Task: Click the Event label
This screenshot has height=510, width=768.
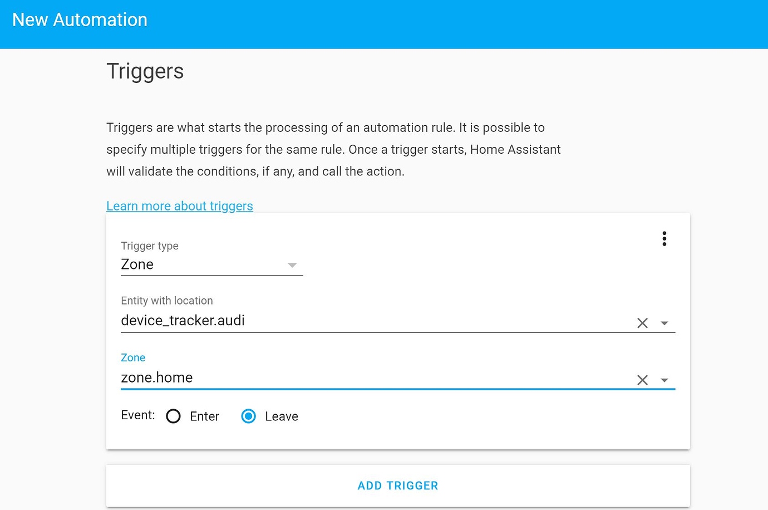Action: coord(137,415)
